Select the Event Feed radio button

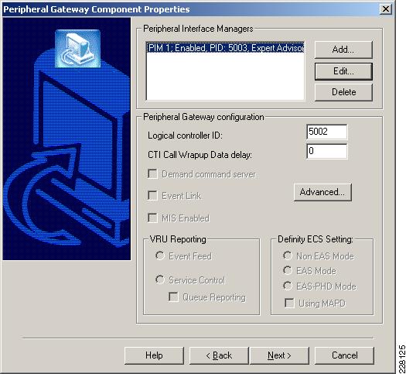[x=160, y=256]
